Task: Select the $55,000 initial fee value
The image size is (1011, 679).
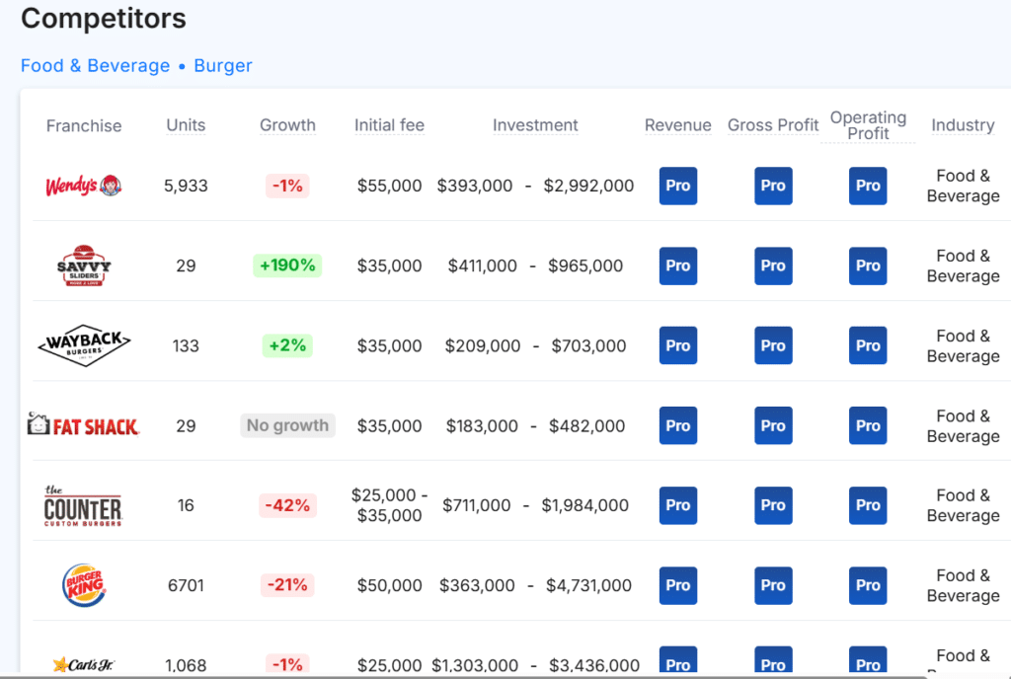Action: coord(389,186)
